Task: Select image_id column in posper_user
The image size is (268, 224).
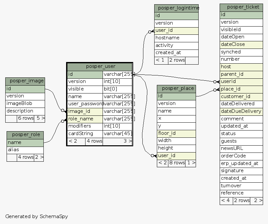Action: pos(85,112)
